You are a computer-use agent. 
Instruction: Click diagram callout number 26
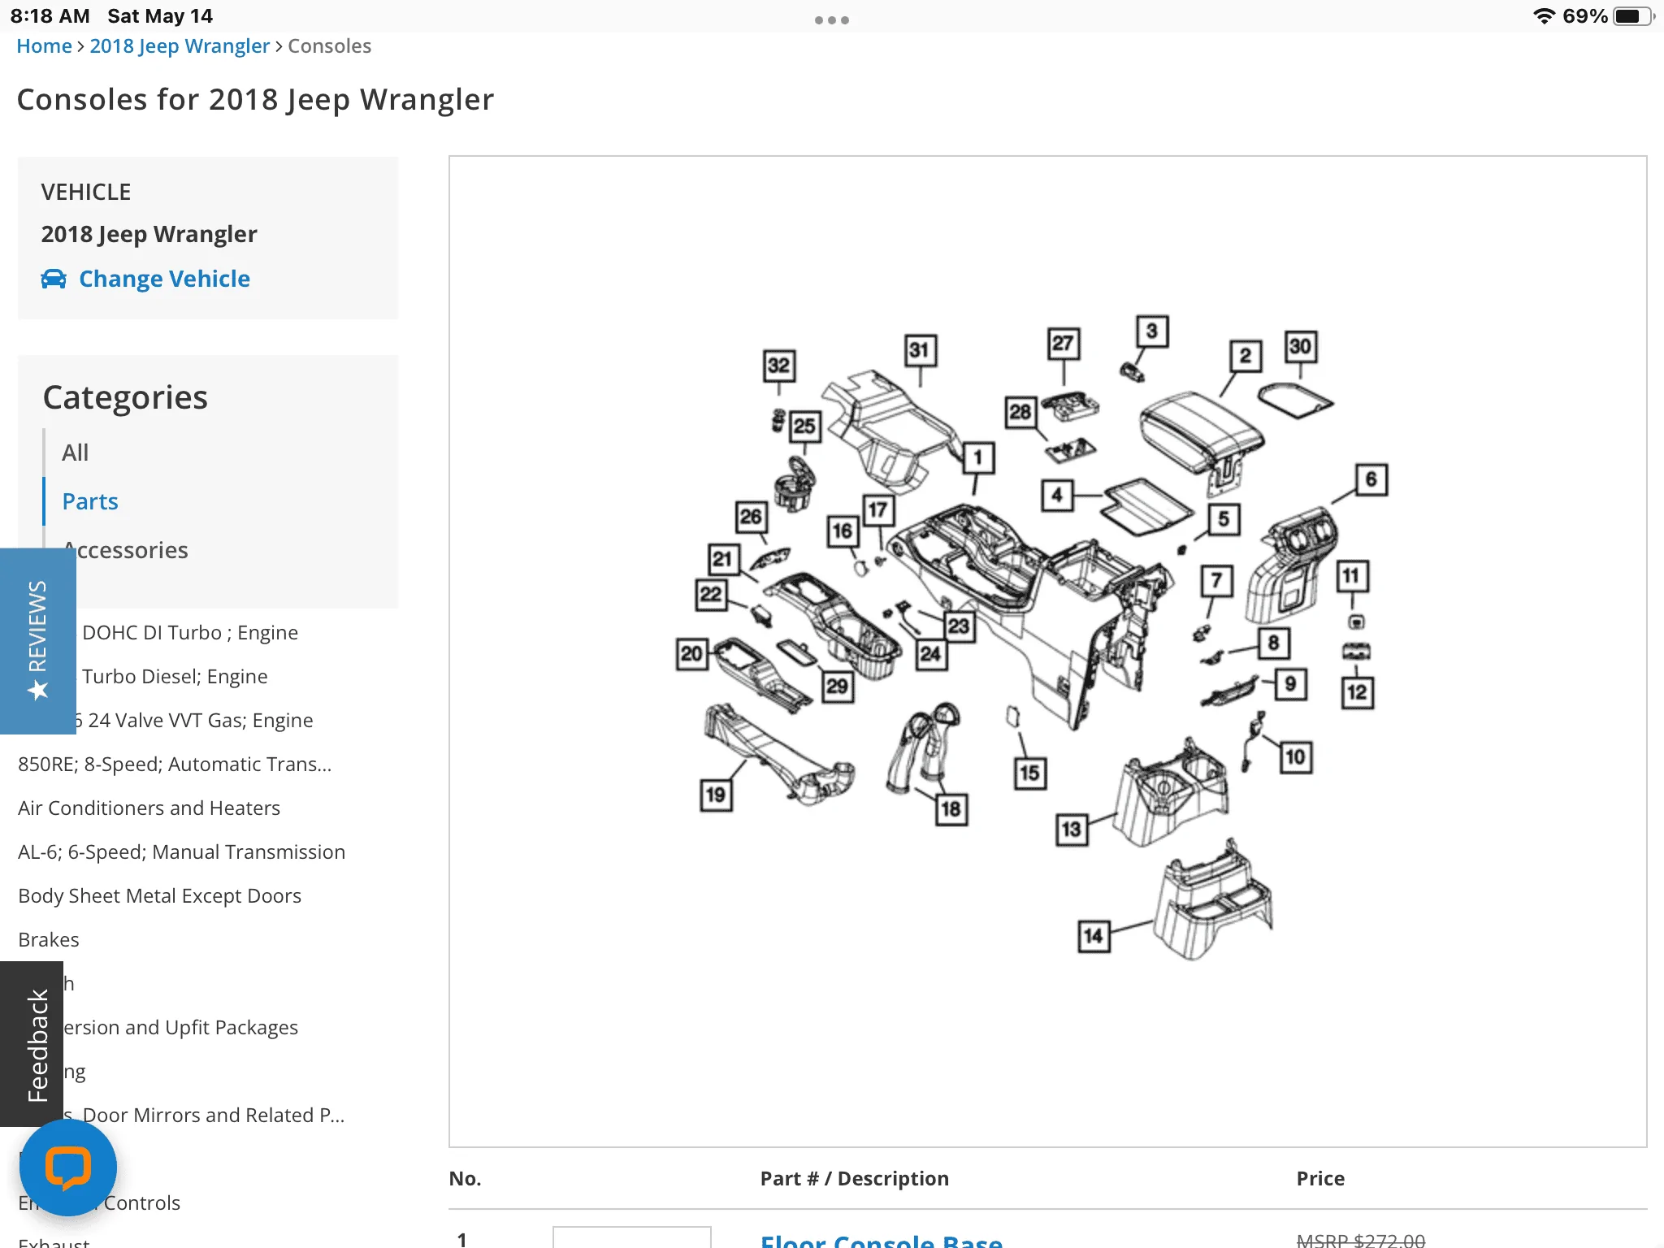pos(751,517)
